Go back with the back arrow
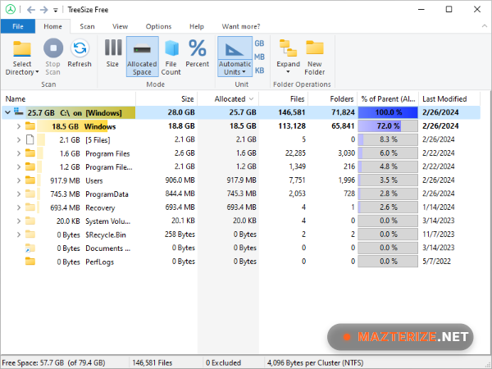492x369 pixels. (x=31, y=10)
